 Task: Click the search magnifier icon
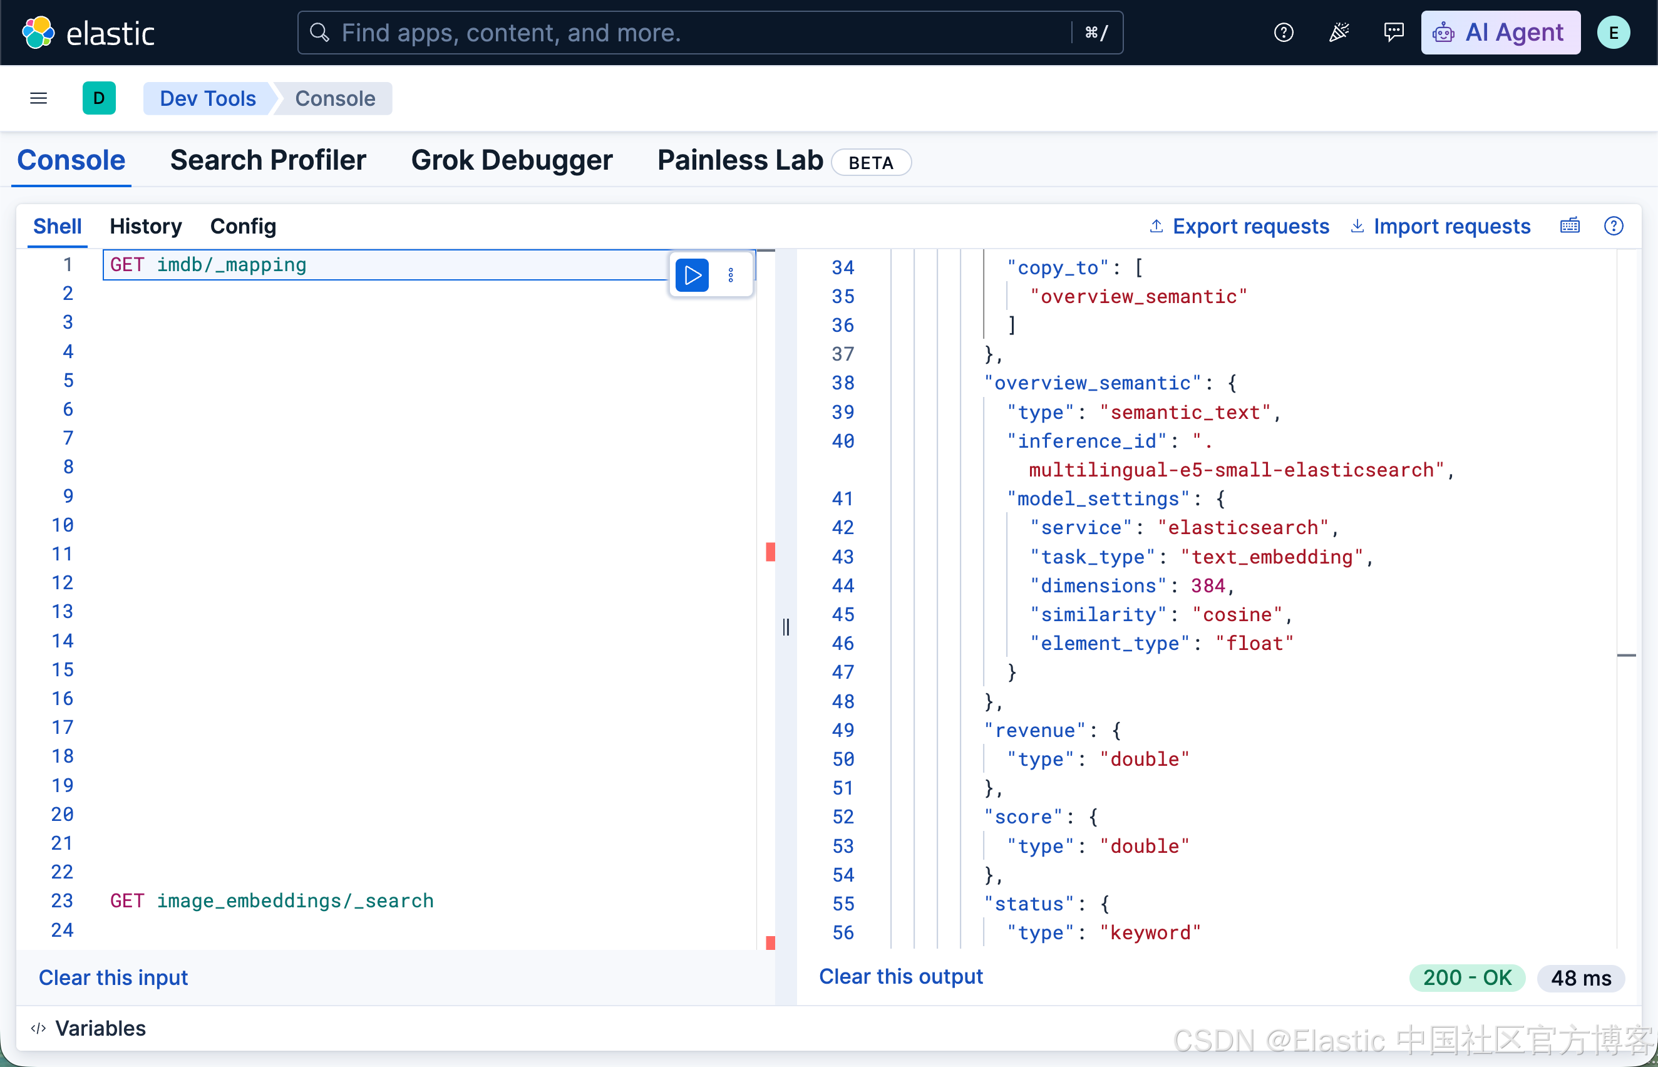point(319,33)
